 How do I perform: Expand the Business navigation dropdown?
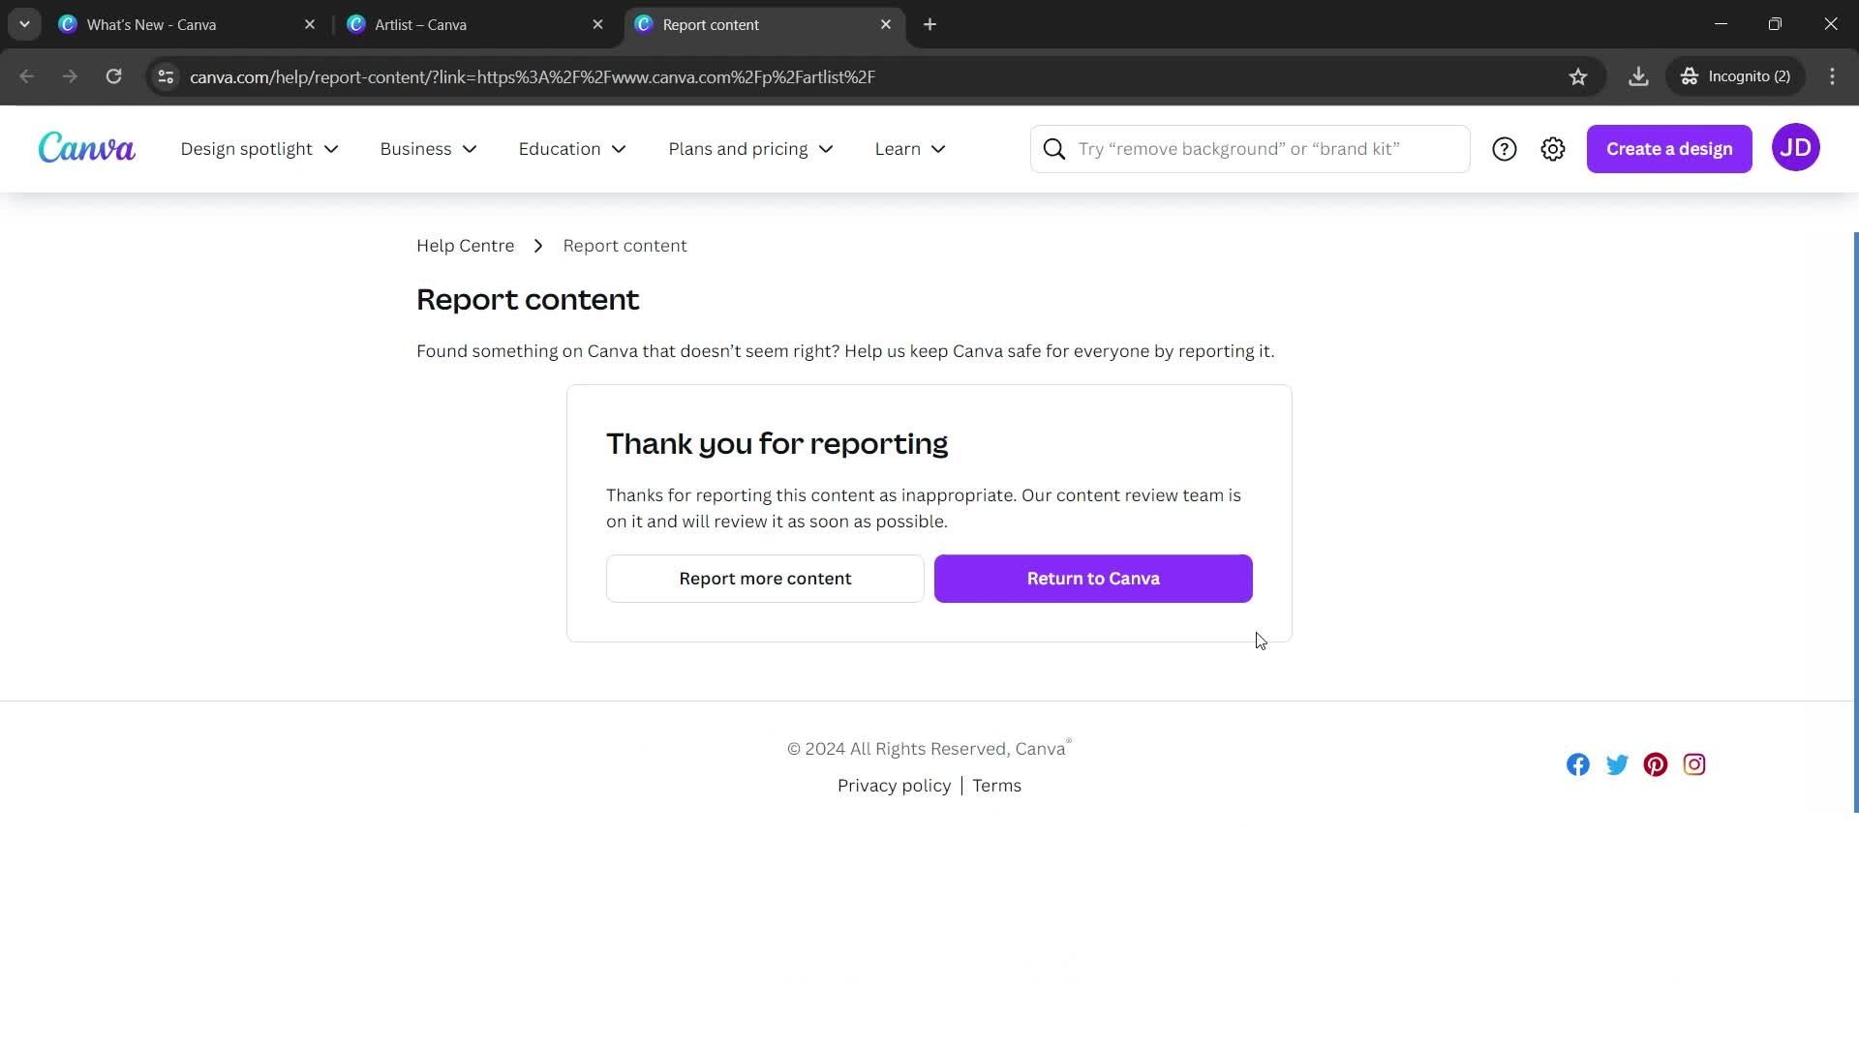click(428, 148)
